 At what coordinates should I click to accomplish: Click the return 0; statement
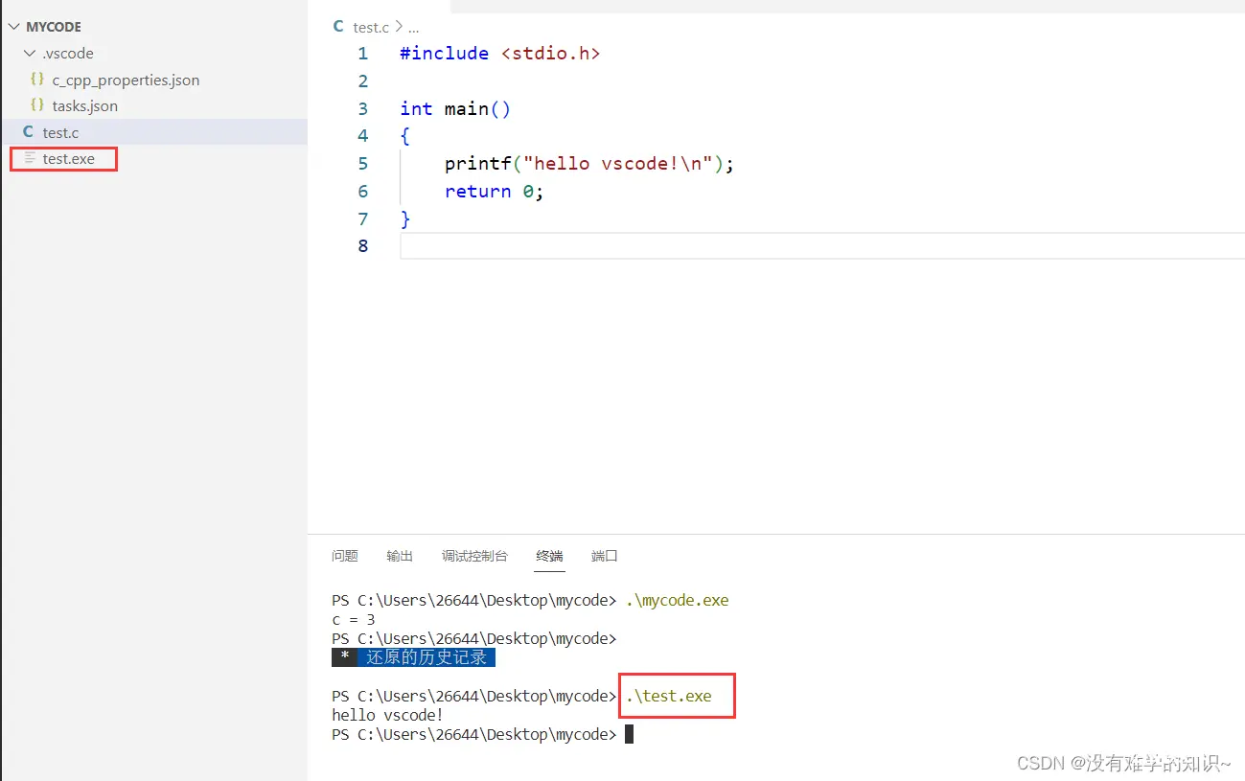pos(494,192)
